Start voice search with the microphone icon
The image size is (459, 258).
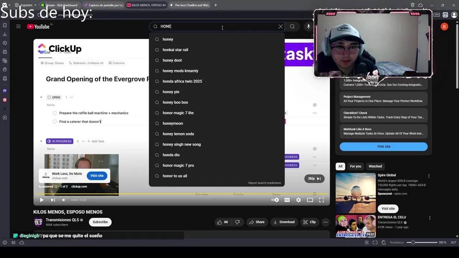tap(308, 27)
